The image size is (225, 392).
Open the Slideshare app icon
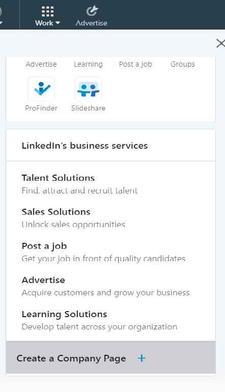tap(88, 89)
